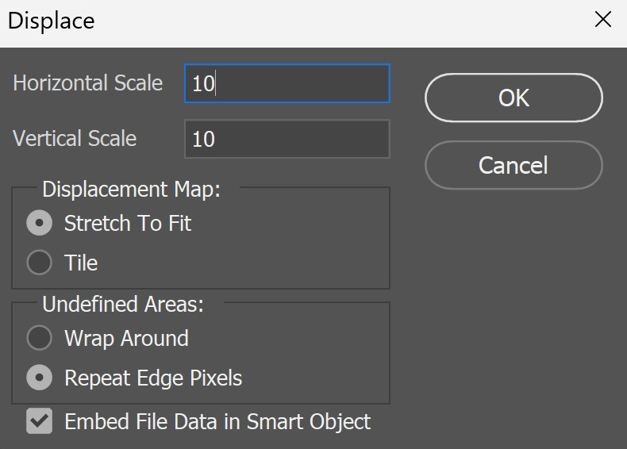Confirm the displacement settings with OK

click(x=514, y=98)
